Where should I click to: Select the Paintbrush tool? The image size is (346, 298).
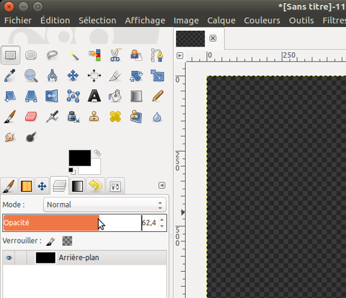pos(10,117)
